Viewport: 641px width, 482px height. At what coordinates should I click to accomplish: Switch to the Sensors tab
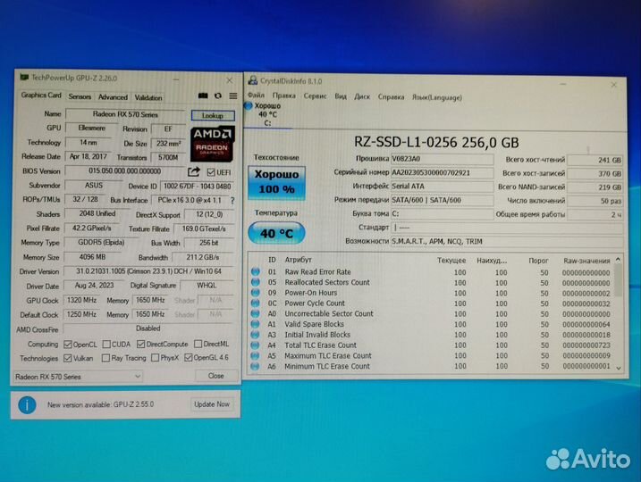(x=80, y=96)
